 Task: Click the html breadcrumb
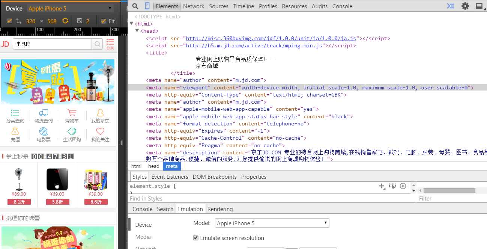coord(136,166)
